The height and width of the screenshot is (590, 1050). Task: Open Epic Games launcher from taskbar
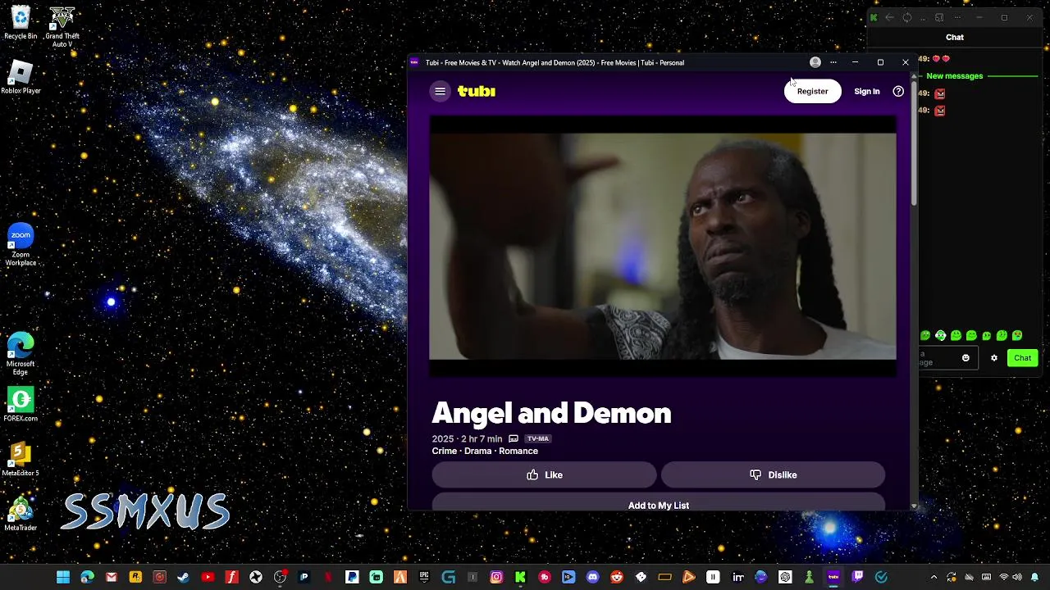point(424,578)
